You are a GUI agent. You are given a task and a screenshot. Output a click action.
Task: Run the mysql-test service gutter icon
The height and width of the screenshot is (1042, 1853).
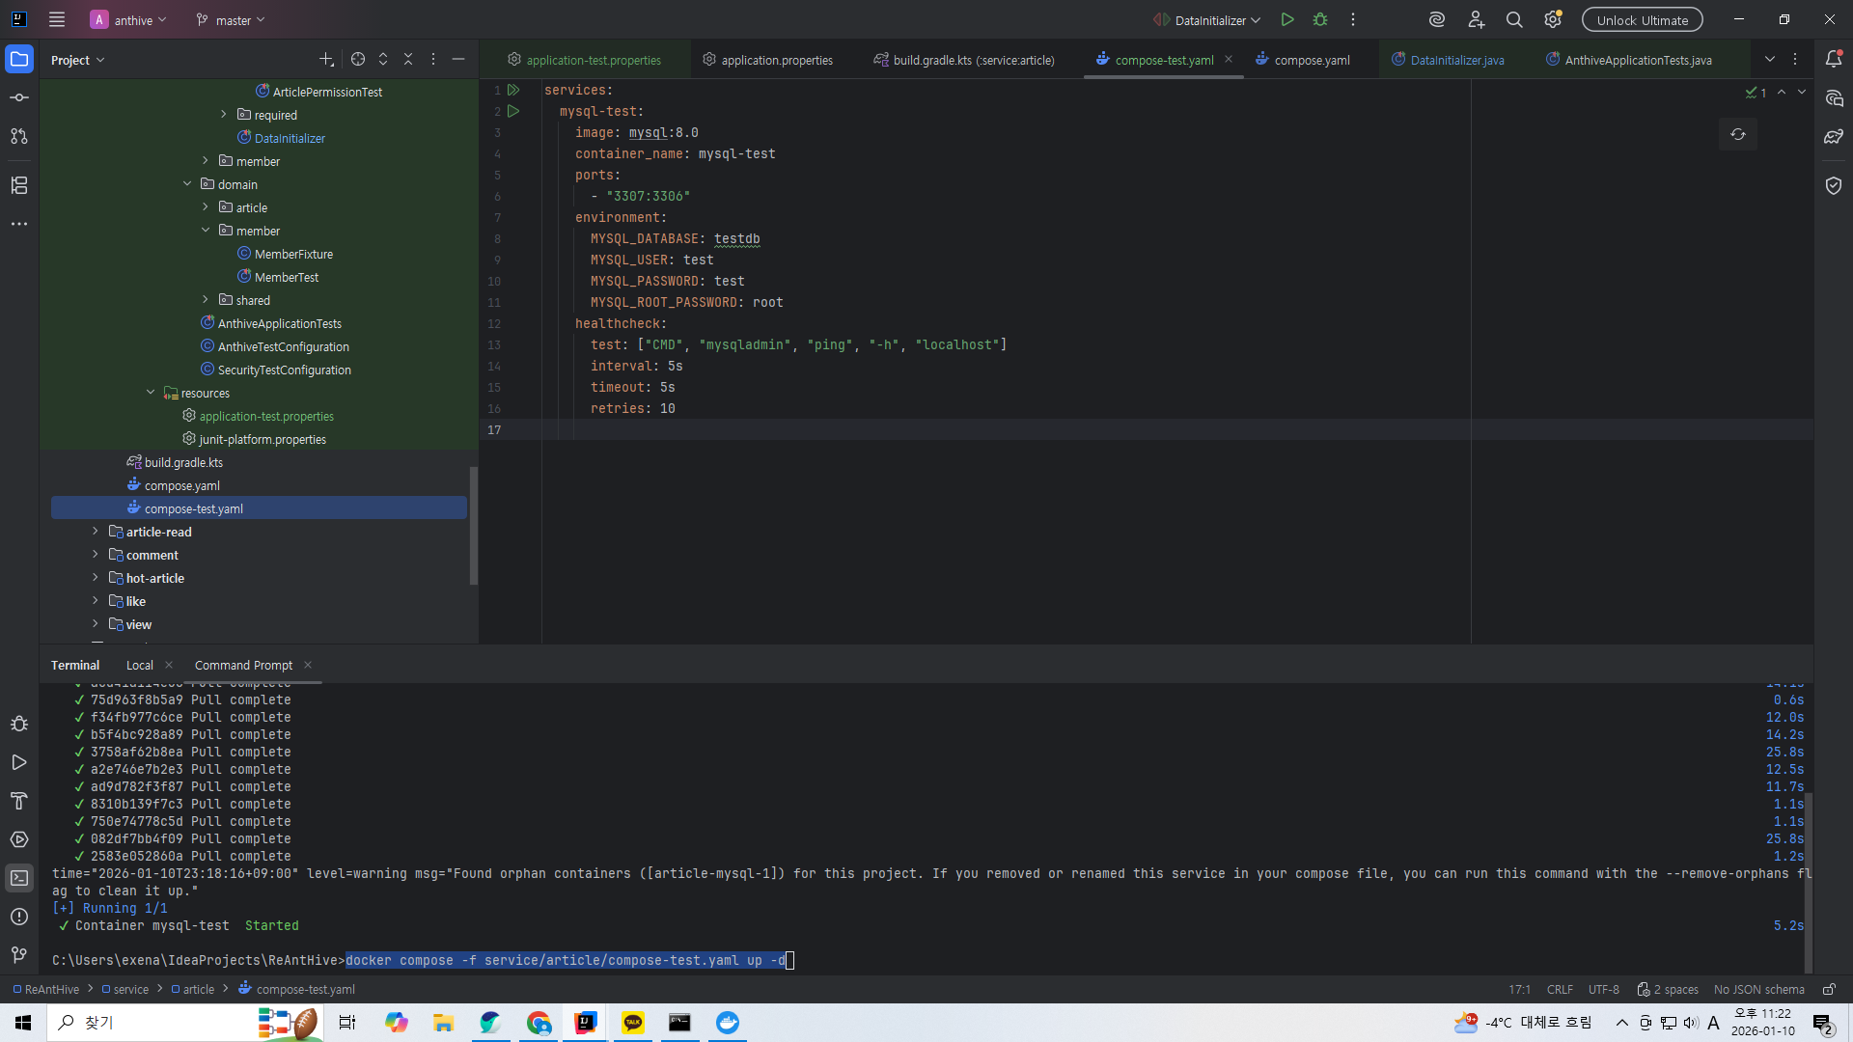[x=513, y=111]
